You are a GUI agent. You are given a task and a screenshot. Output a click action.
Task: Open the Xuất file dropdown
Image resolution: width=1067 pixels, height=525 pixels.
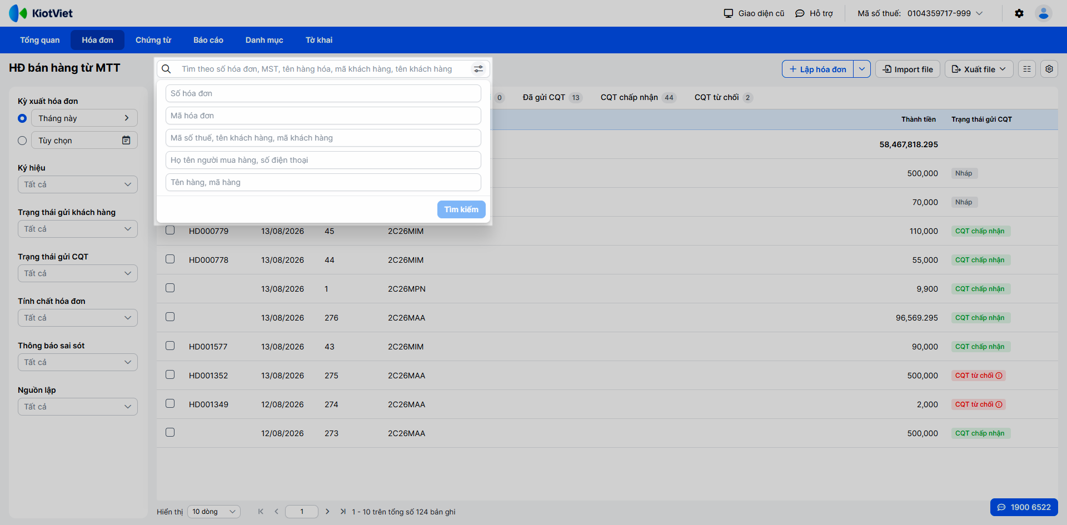click(979, 69)
